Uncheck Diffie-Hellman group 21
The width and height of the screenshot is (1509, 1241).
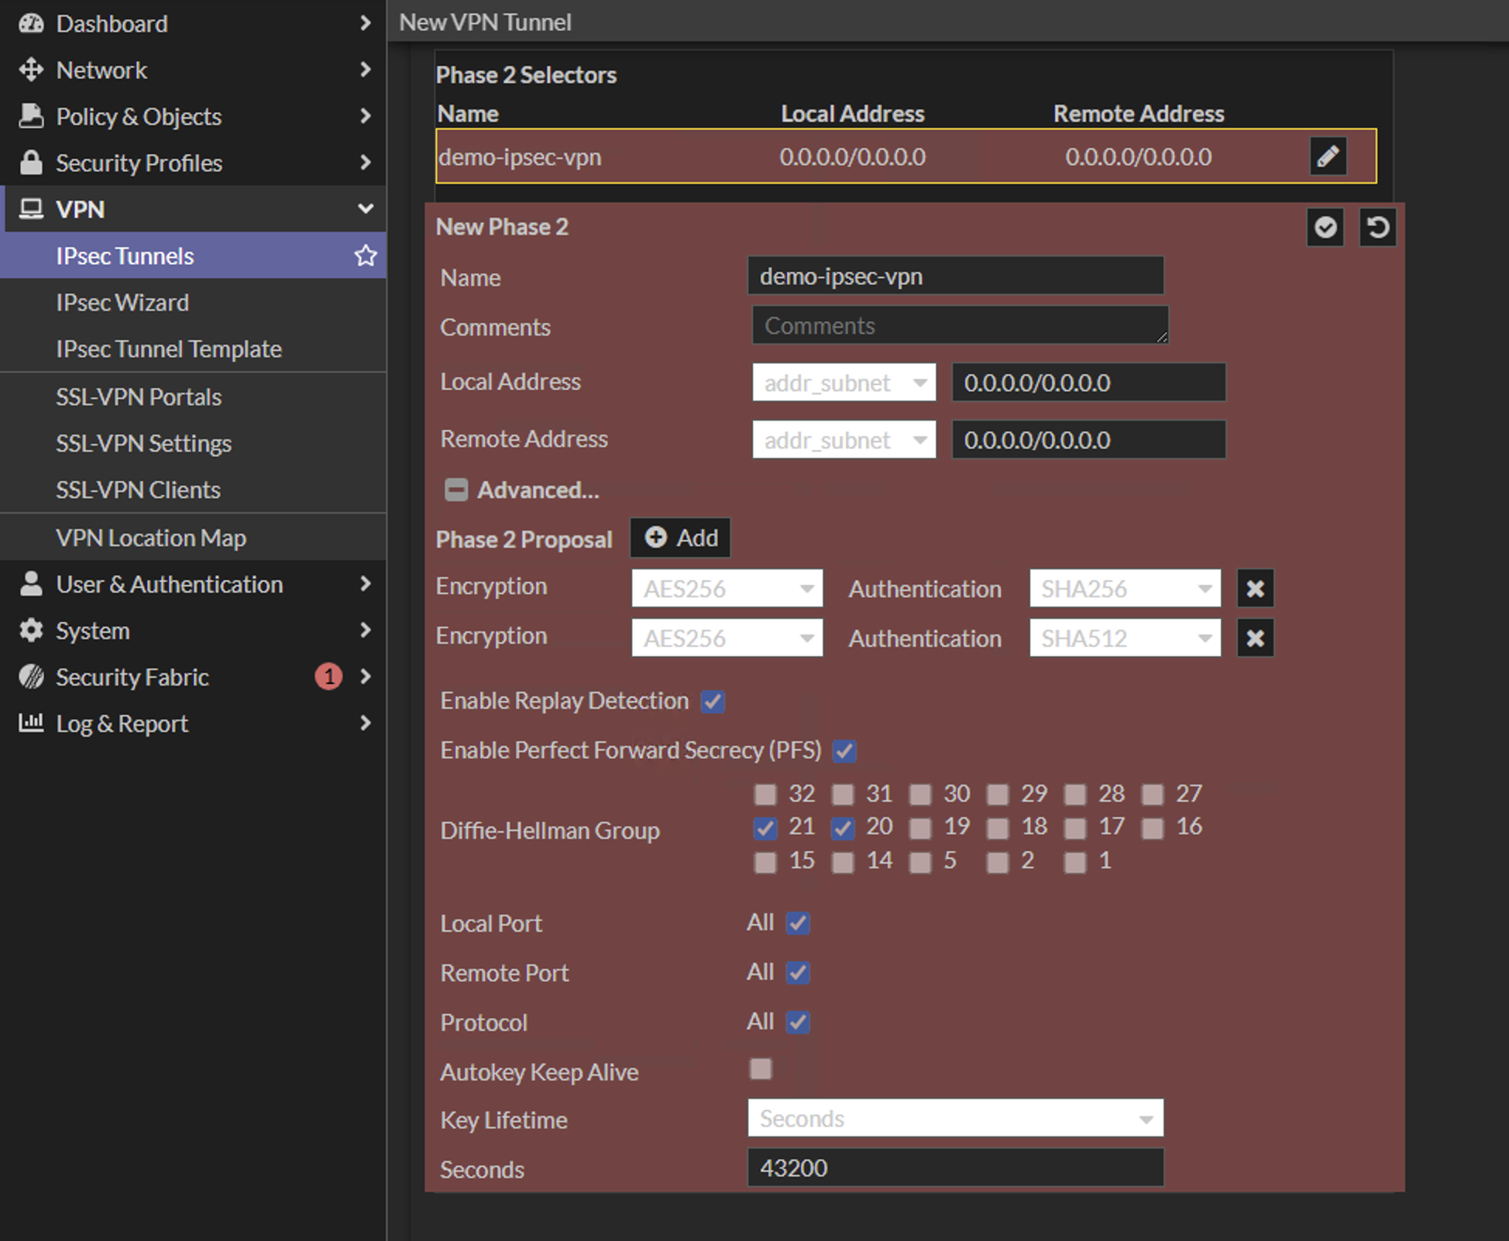pyautogui.click(x=765, y=828)
